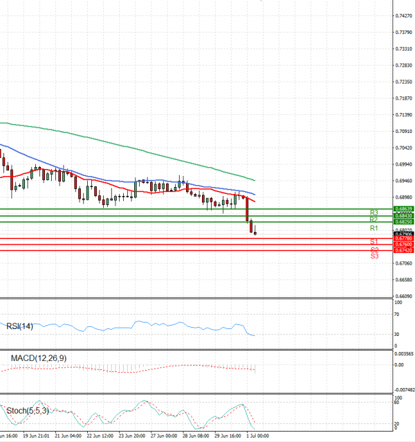Viewport: 415px width, 442px height.
Task: Click the R3 resistance label
Action: click(374, 212)
